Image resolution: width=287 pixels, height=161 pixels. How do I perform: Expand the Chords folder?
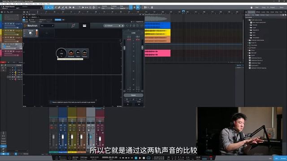[250, 25]
